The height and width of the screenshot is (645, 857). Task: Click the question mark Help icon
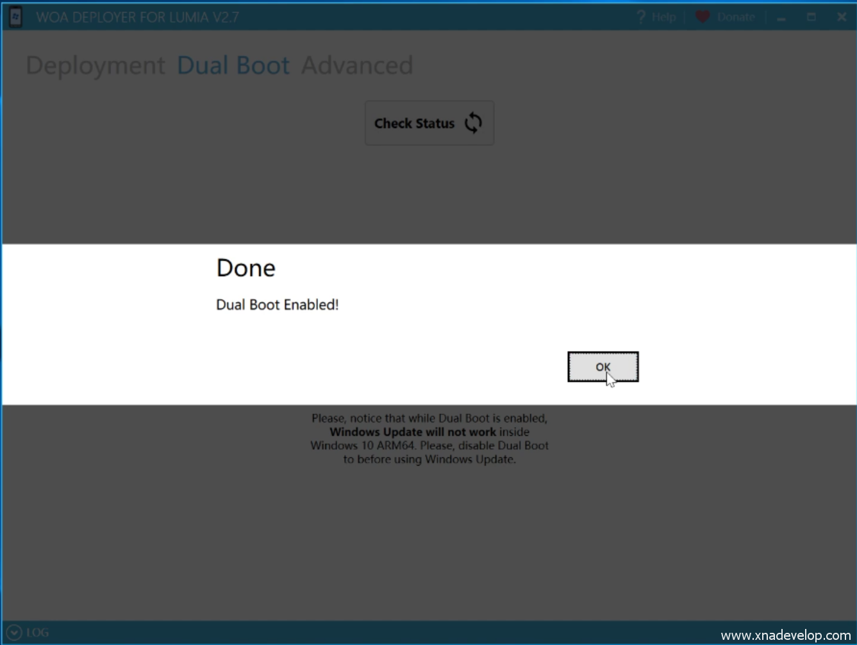click(640, 17)
